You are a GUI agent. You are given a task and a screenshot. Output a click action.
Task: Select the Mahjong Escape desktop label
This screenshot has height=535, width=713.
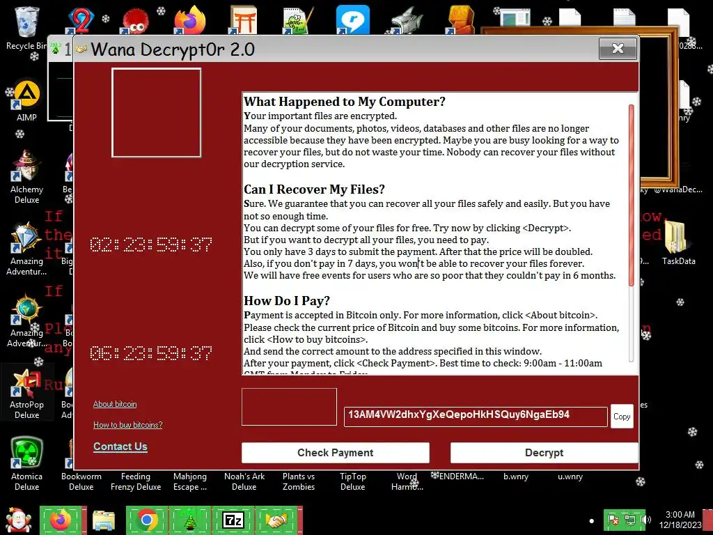coord(190,481)
